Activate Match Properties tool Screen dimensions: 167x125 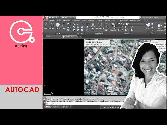[x=160, y=27]
